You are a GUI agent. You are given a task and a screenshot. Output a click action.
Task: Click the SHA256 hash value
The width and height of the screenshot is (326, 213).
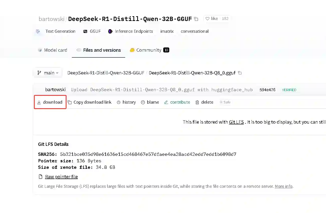(x=148, y=154)
